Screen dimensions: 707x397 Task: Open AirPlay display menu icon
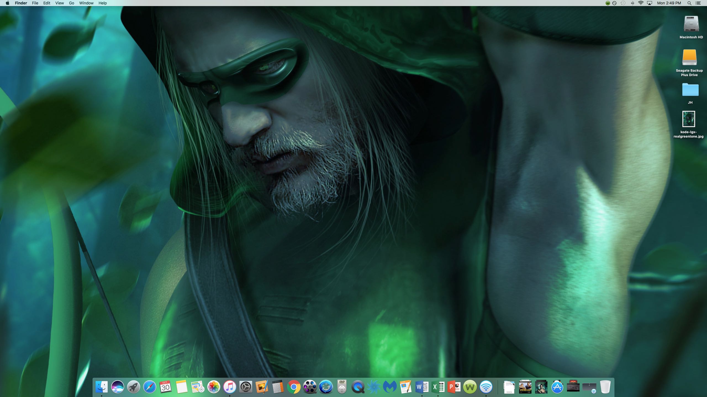click(x=650, y=3)
